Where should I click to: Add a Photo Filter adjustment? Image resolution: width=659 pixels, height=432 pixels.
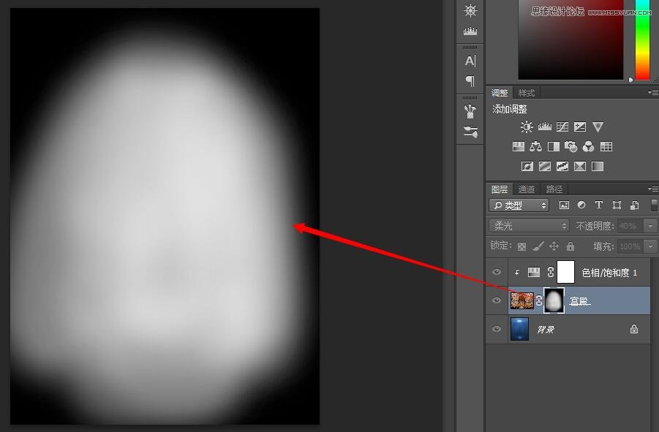pyautogui.click(x=571, y=147)
